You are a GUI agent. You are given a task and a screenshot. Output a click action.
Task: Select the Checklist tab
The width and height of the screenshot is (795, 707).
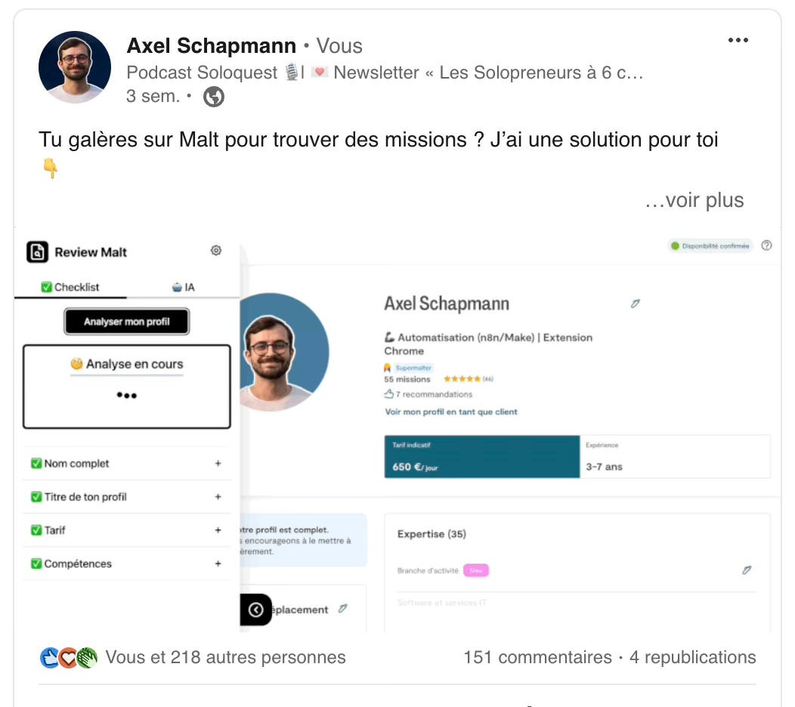(70, 287)
